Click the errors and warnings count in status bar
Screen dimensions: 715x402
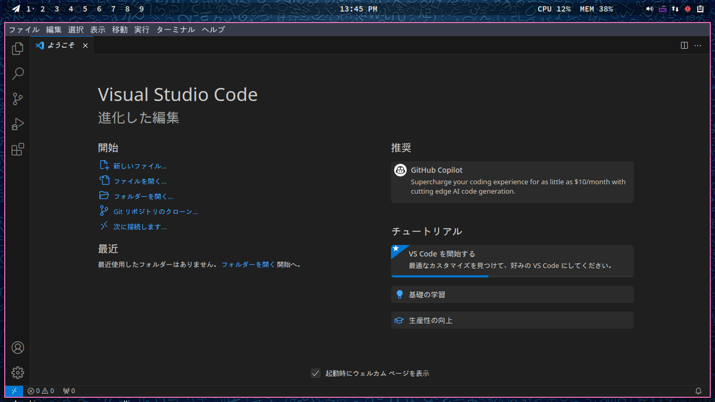(x=40, y=390)
